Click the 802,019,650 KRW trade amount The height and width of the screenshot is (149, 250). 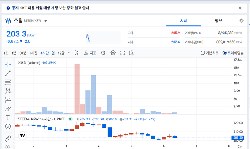pyautogui.click(x=229, y=42)
